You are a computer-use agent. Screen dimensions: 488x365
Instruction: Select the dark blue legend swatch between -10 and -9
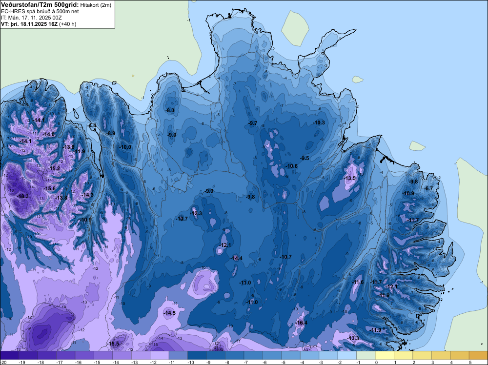(x=197, y=355)
